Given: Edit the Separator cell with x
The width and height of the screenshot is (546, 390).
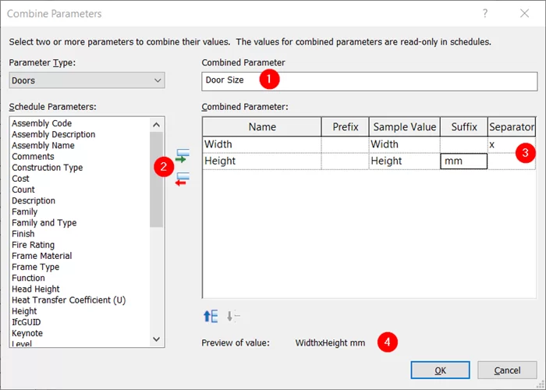Looking at the screenshot, I should tap(511, 144).
